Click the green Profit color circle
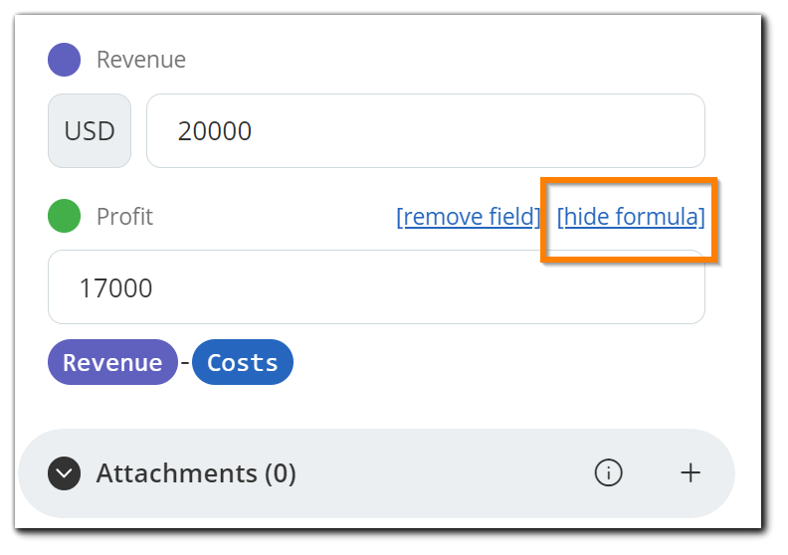Image resolution: width=788 pixels, height=555 pixels. [64, 216]
